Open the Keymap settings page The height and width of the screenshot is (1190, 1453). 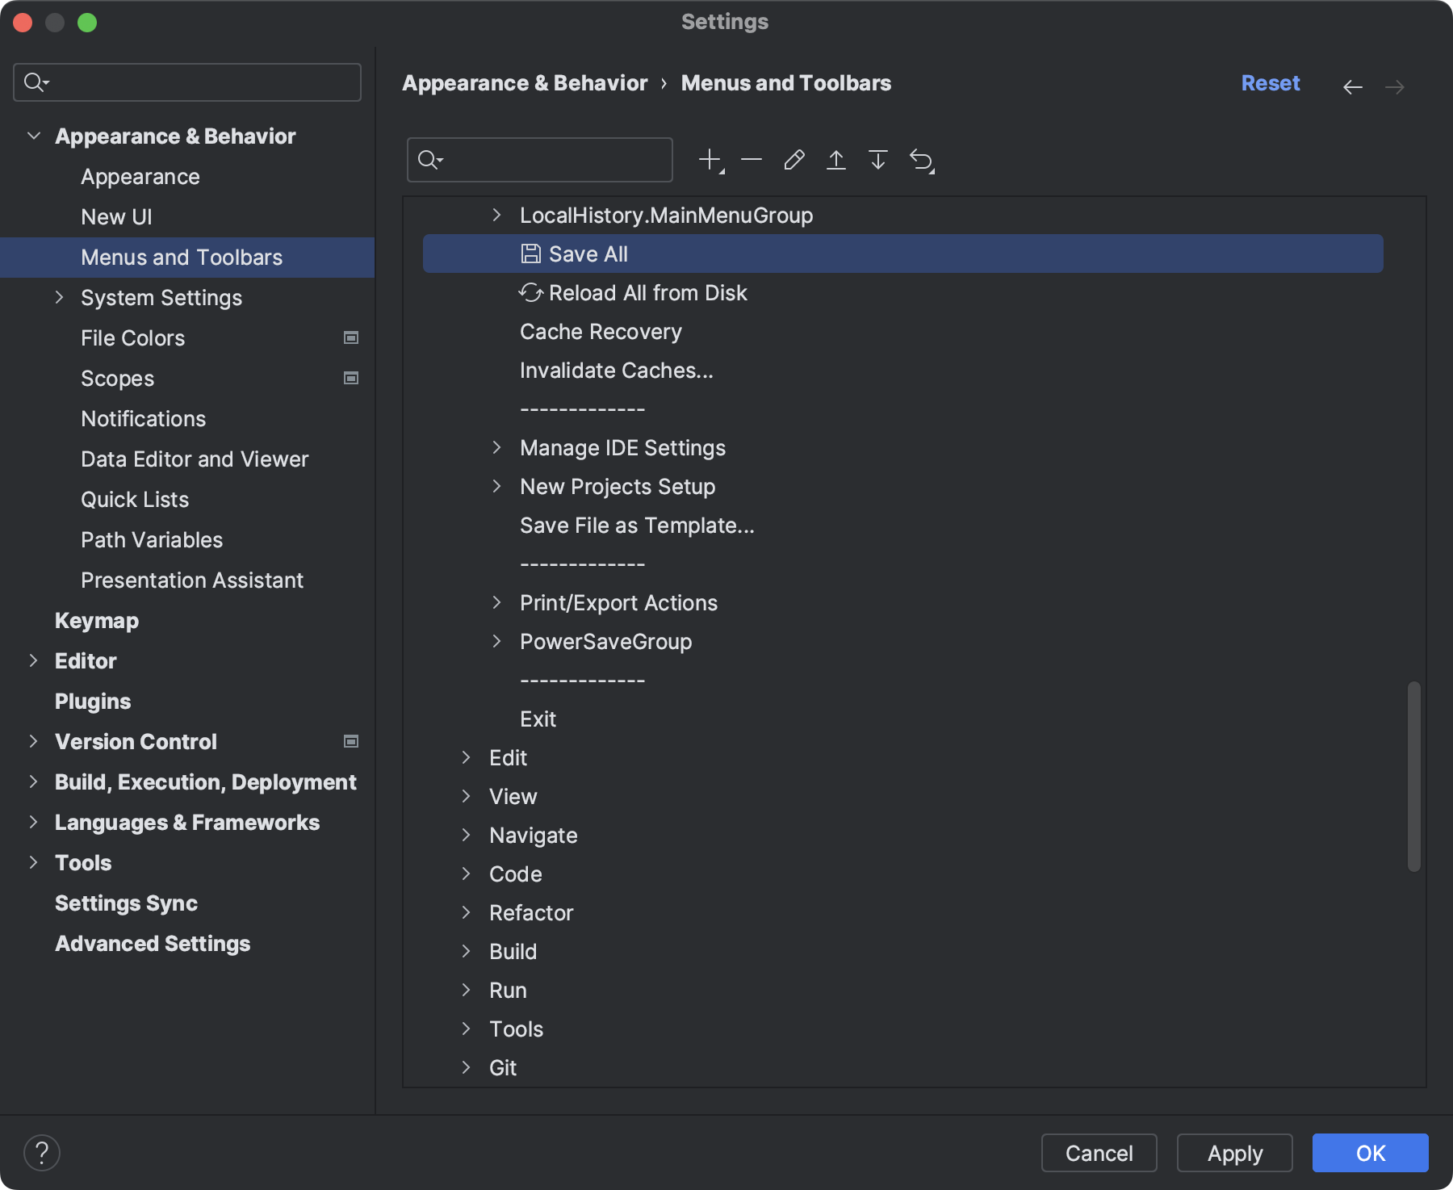tap(96, 620)
